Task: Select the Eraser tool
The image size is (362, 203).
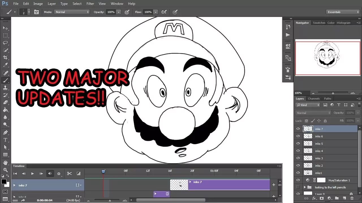Action: coord(5,102)
